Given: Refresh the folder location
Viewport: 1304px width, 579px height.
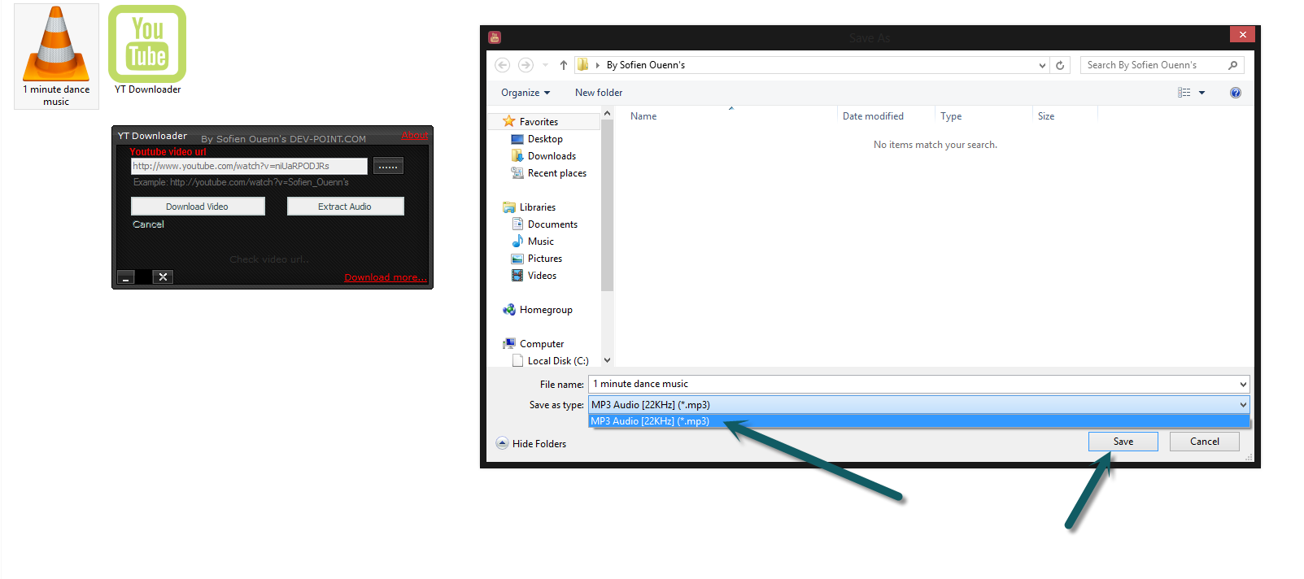Looking at the screenshot, I should tap(1060, 65).
